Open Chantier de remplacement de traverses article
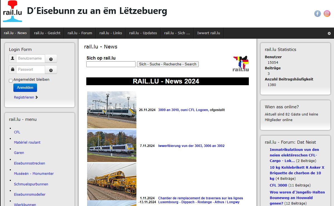The image size is (334, 206). 200,200
